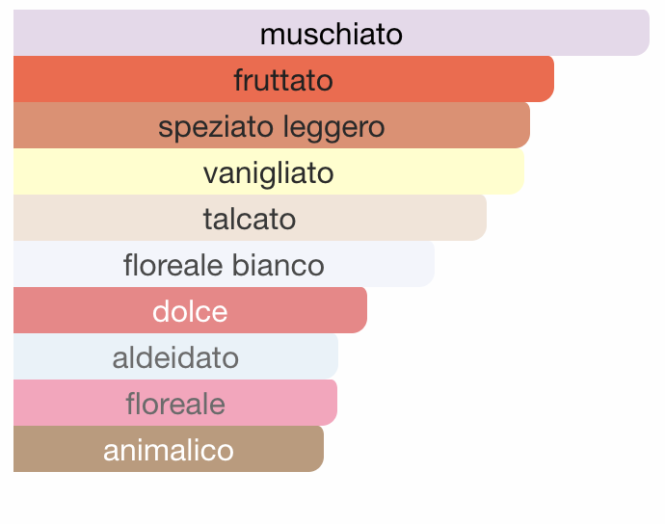Click the dolce text label

point(190,311)
